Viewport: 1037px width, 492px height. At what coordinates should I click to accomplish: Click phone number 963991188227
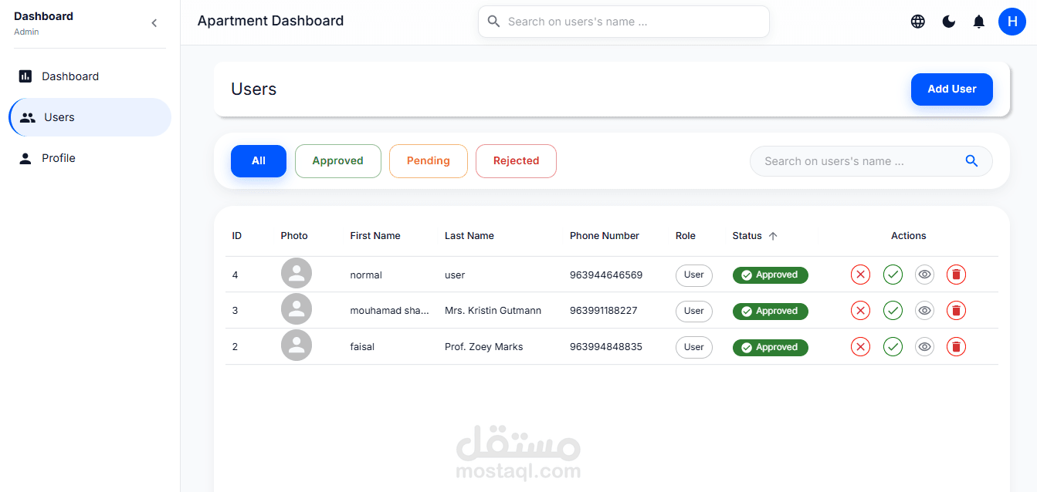604,311
